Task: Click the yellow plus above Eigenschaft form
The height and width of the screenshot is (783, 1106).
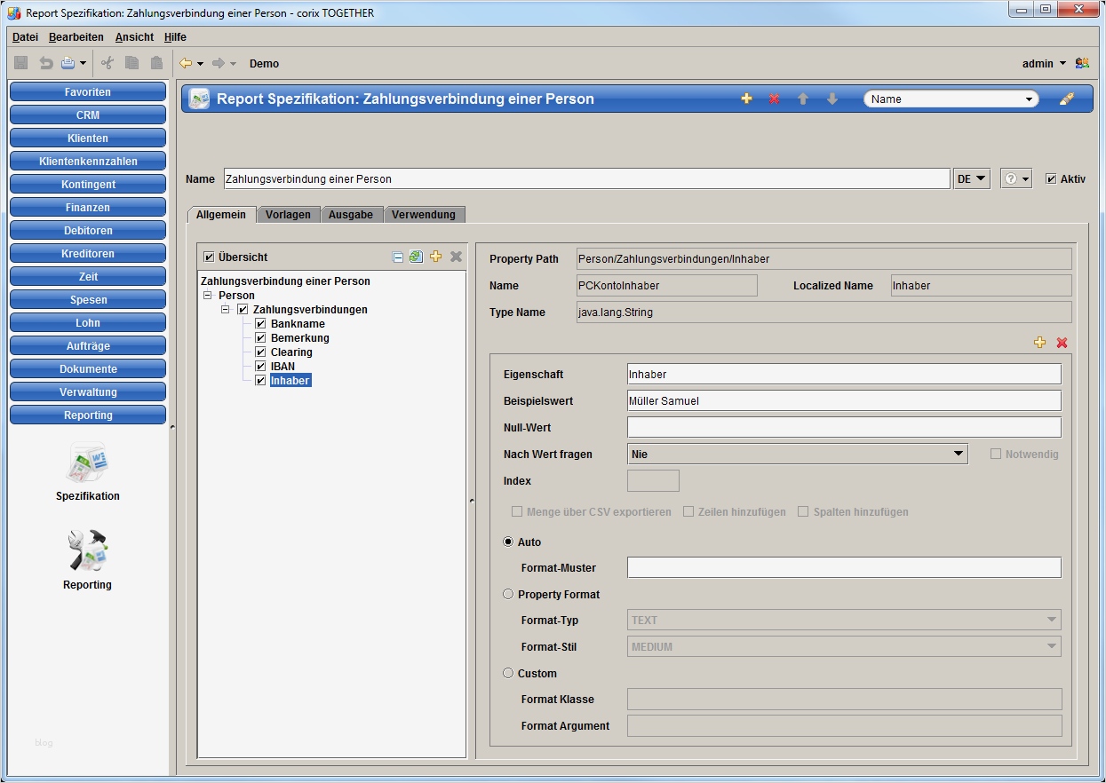Action: pos(1040,343)
